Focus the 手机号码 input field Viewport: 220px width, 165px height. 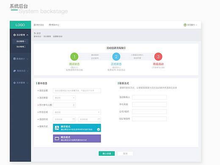tap(149, 104)
